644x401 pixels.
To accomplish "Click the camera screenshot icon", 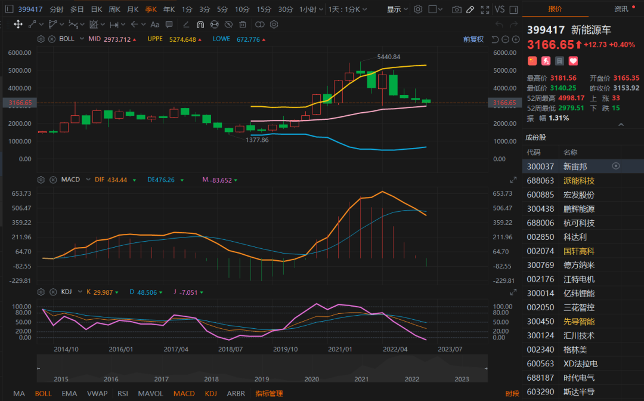I will pos(457,10).
